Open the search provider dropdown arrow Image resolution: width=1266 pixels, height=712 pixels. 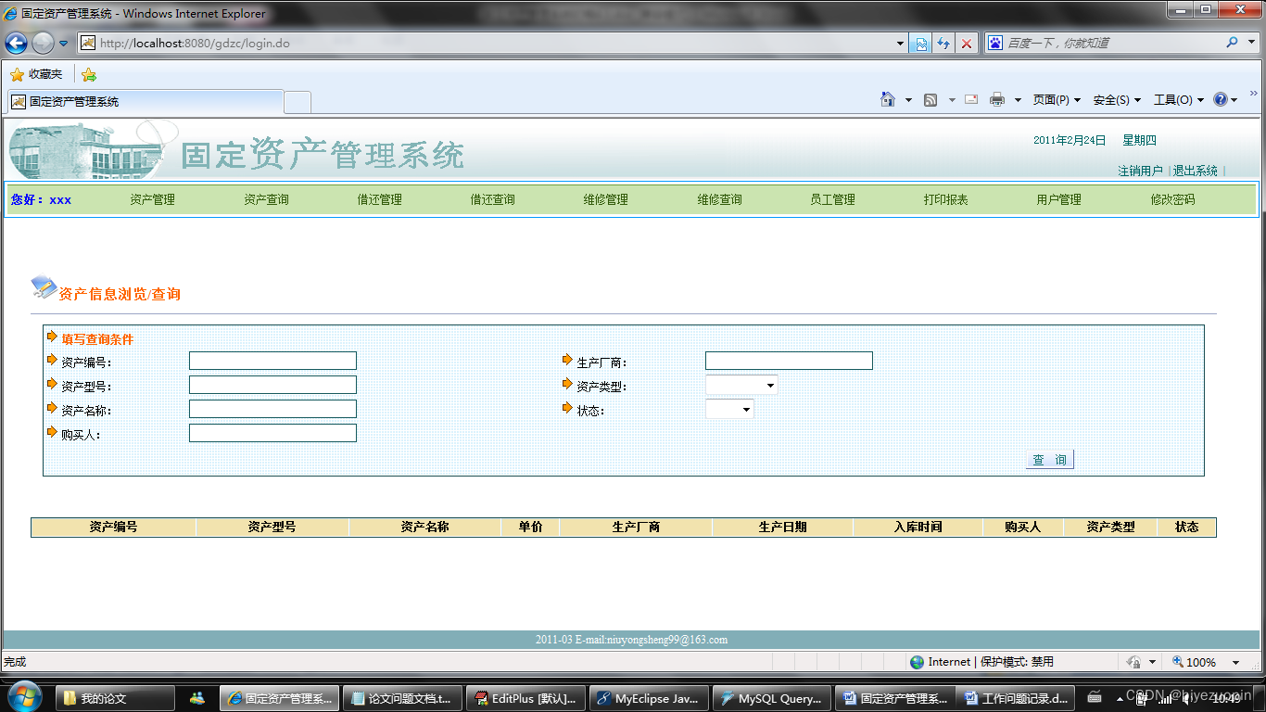1249,43
